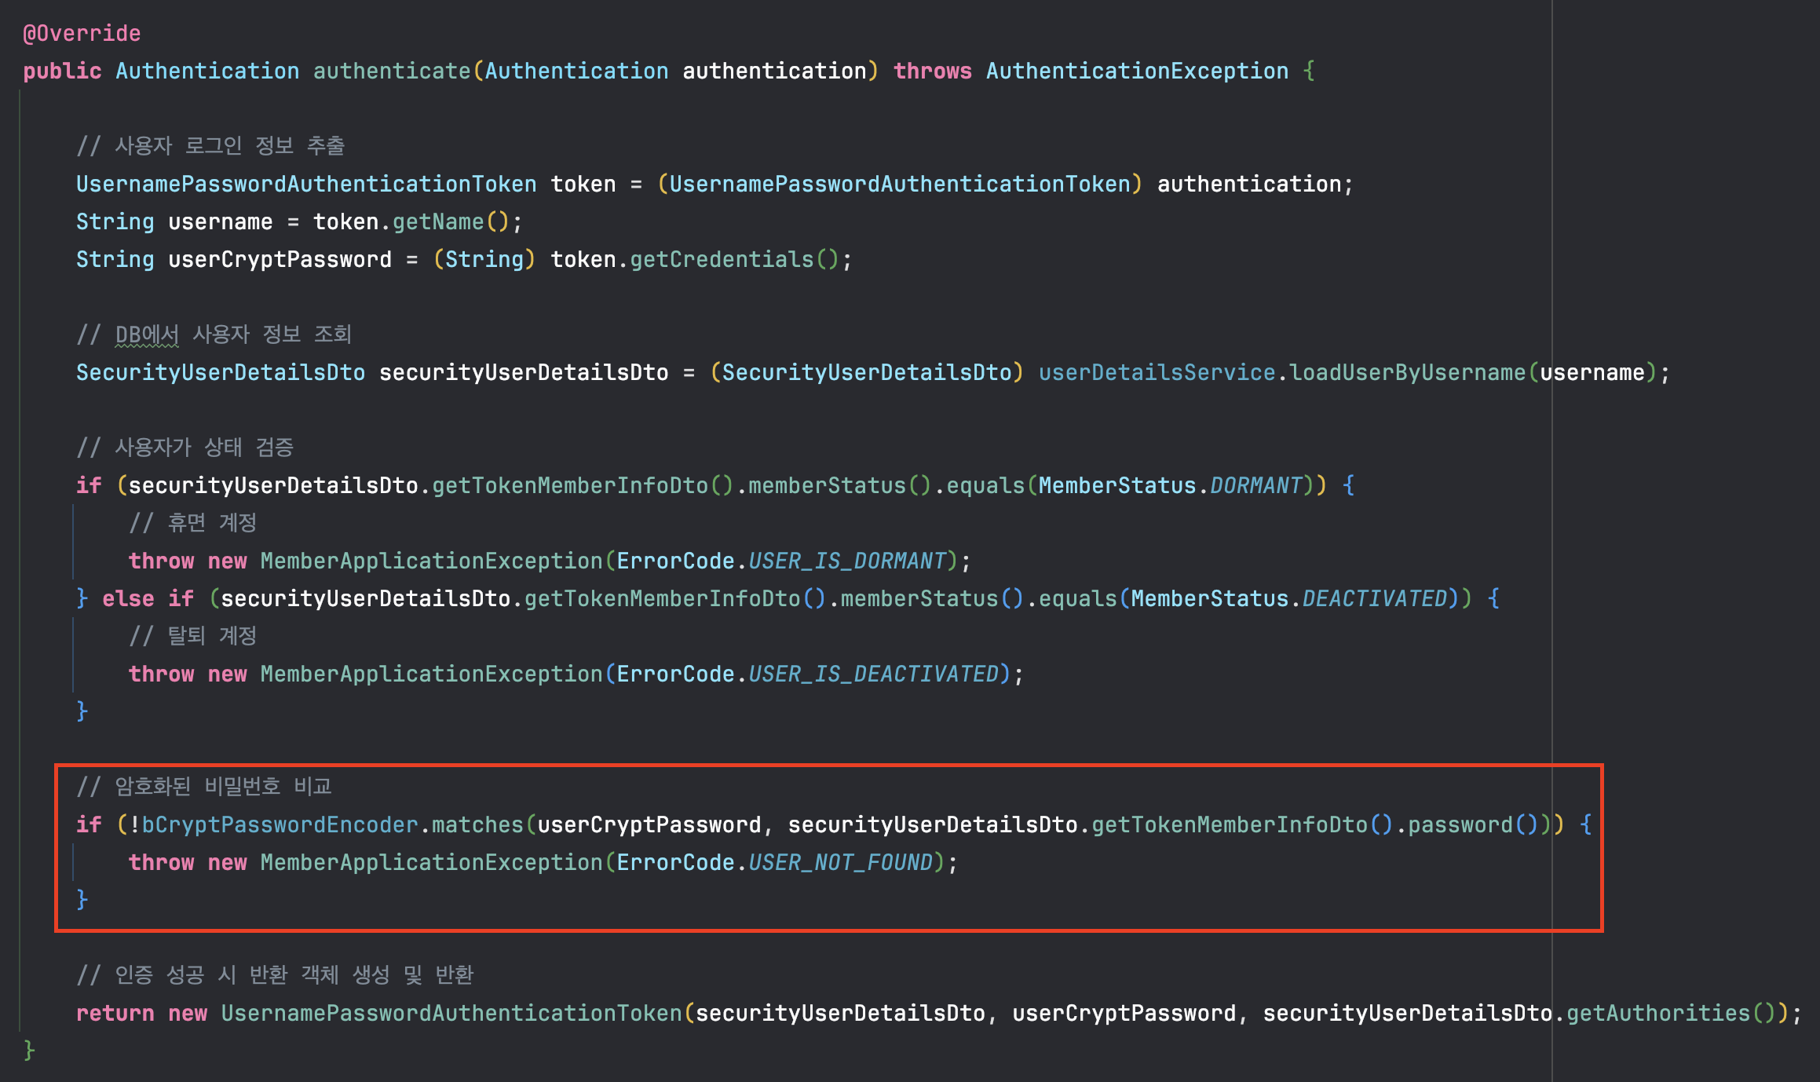1820x1082 pixels.
Task: Click the bCryptPasswordEncoder reference
Action: click(x=280, y=824)
